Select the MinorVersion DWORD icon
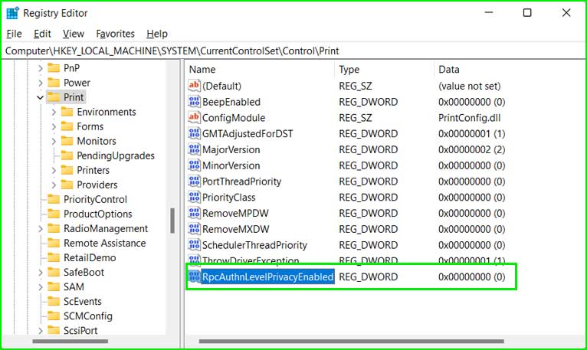This screenshot has width=587, height=350. (194, 165)
